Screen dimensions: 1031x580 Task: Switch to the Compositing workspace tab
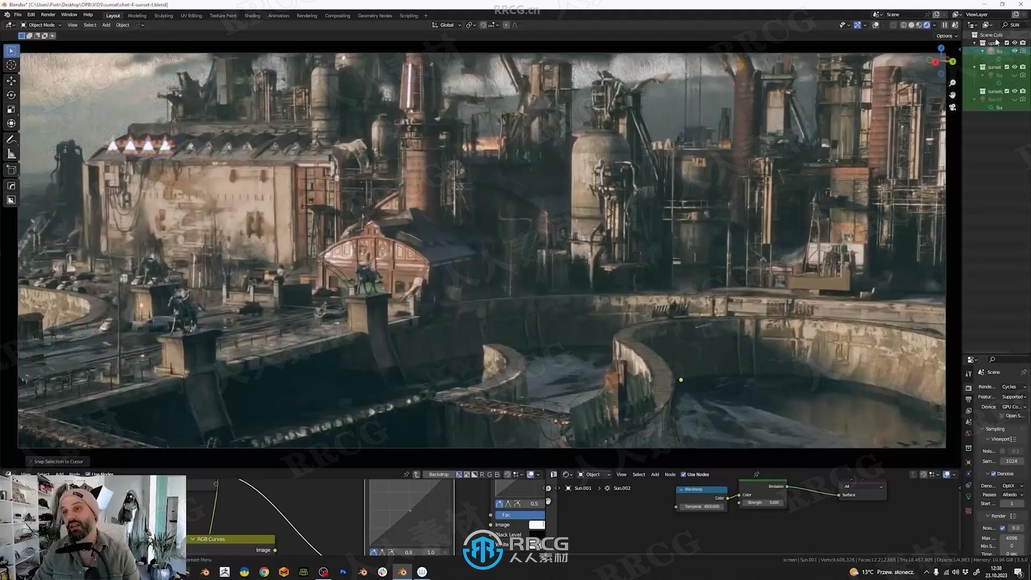coord(337,16)
